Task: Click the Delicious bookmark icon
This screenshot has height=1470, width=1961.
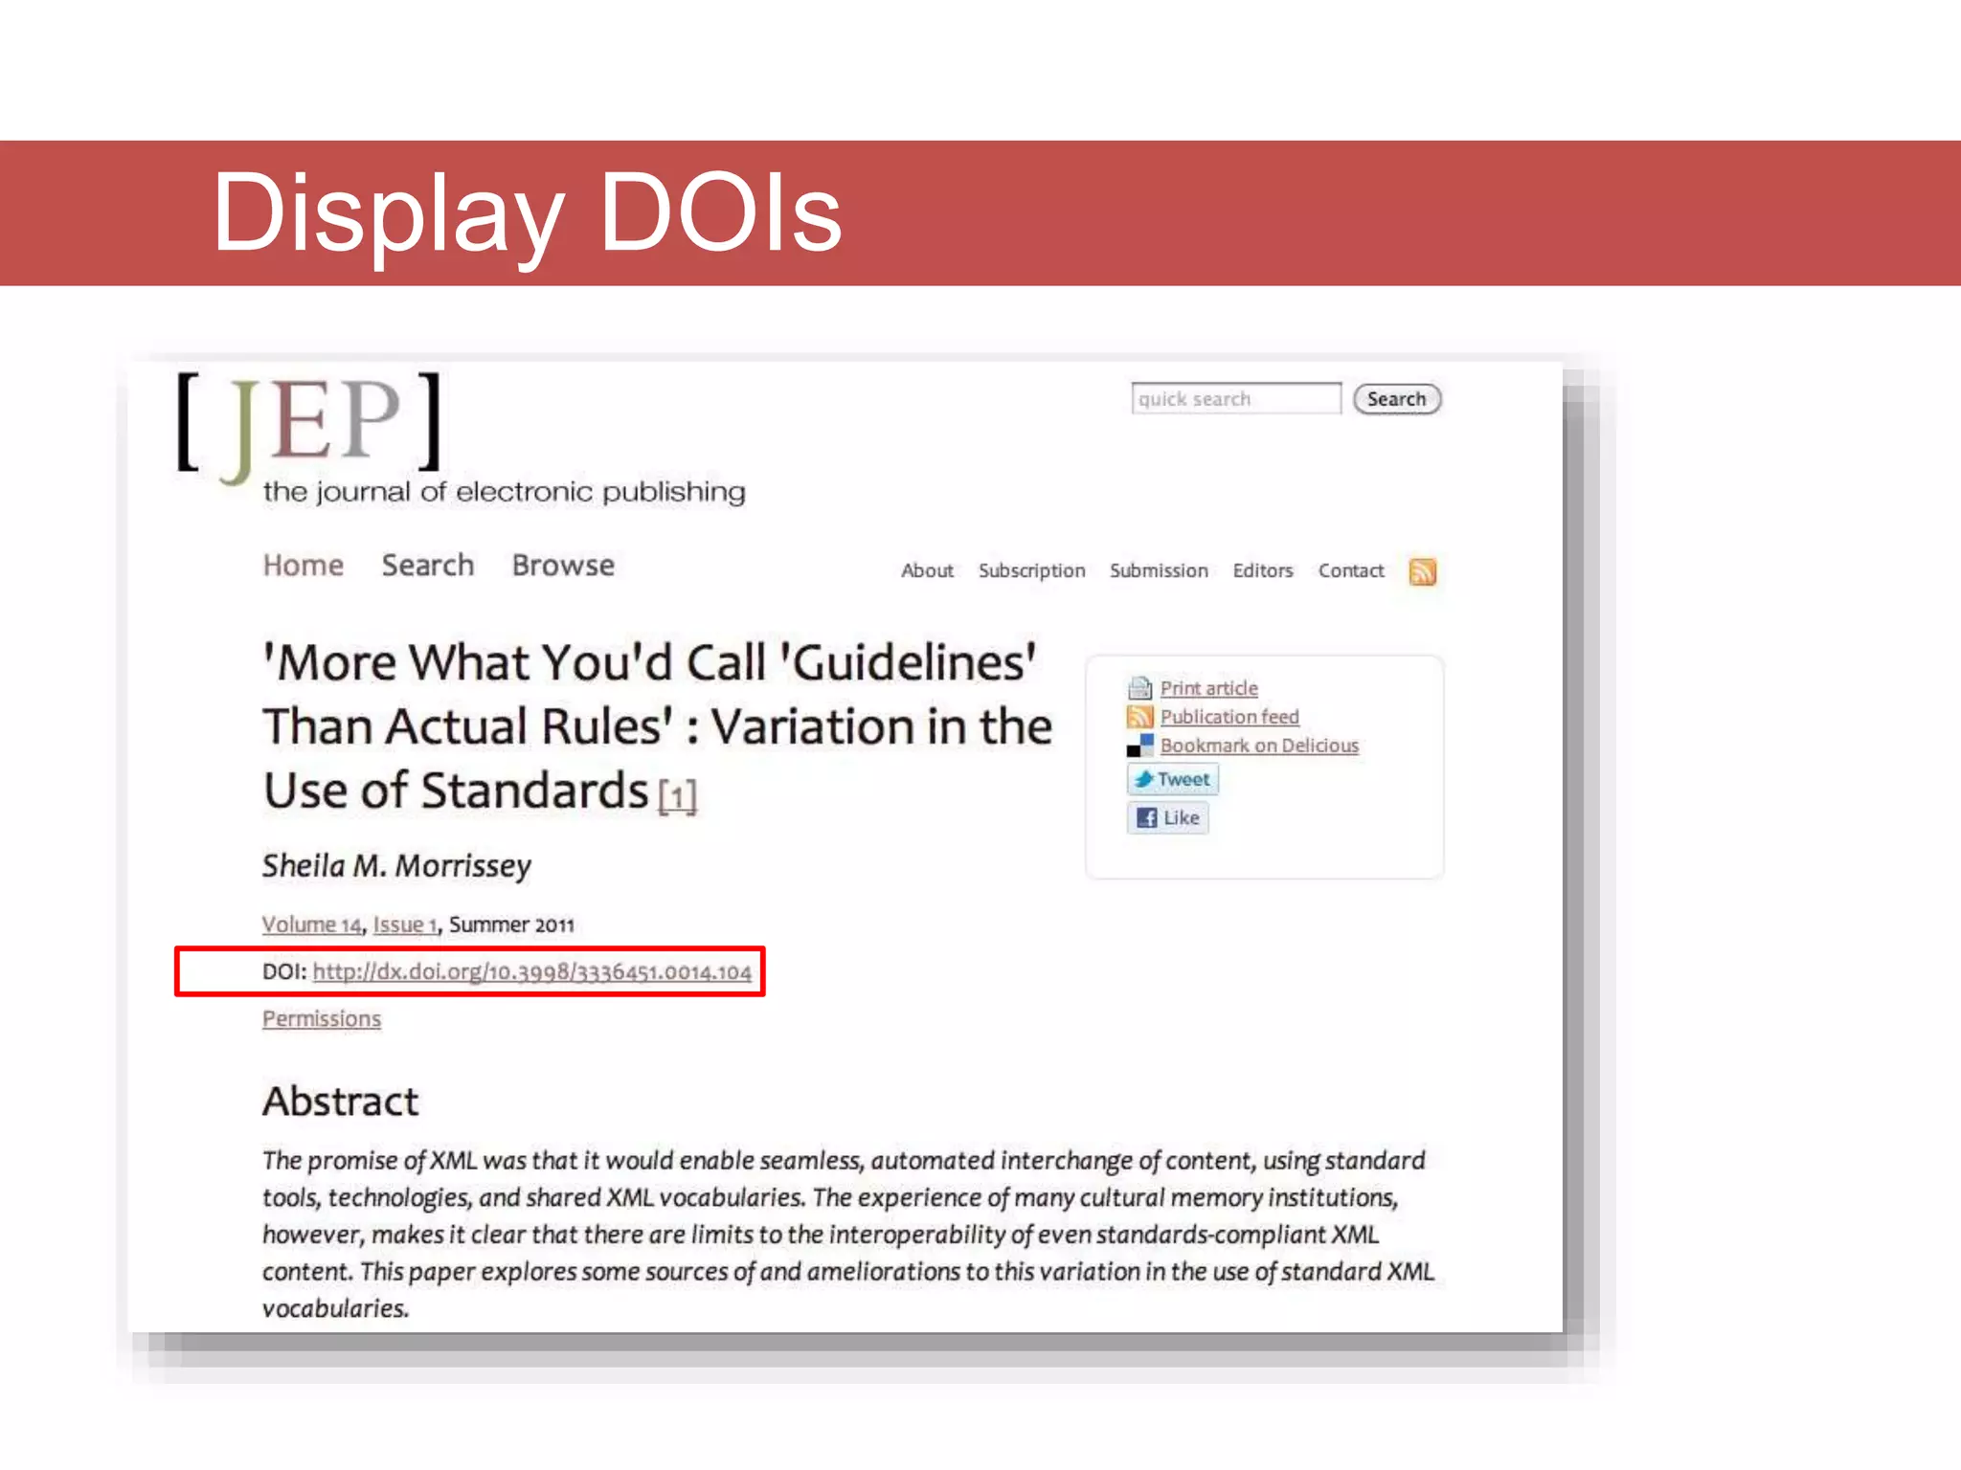Action: (x=1139, y=746)
